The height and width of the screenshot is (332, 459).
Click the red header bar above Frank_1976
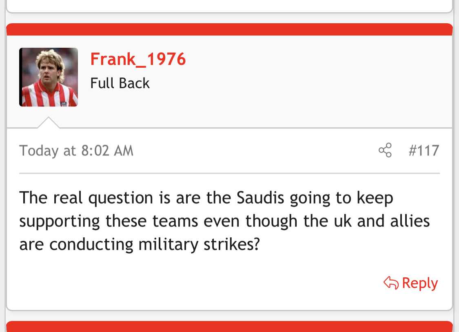pos(229,29)
